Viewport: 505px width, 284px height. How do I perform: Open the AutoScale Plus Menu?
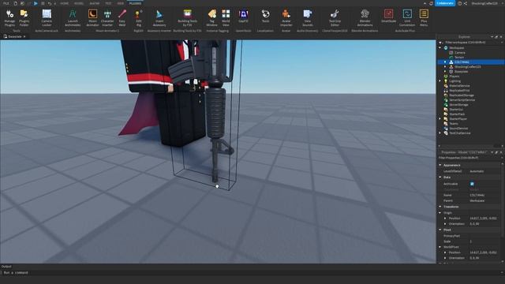coord(424,18)
